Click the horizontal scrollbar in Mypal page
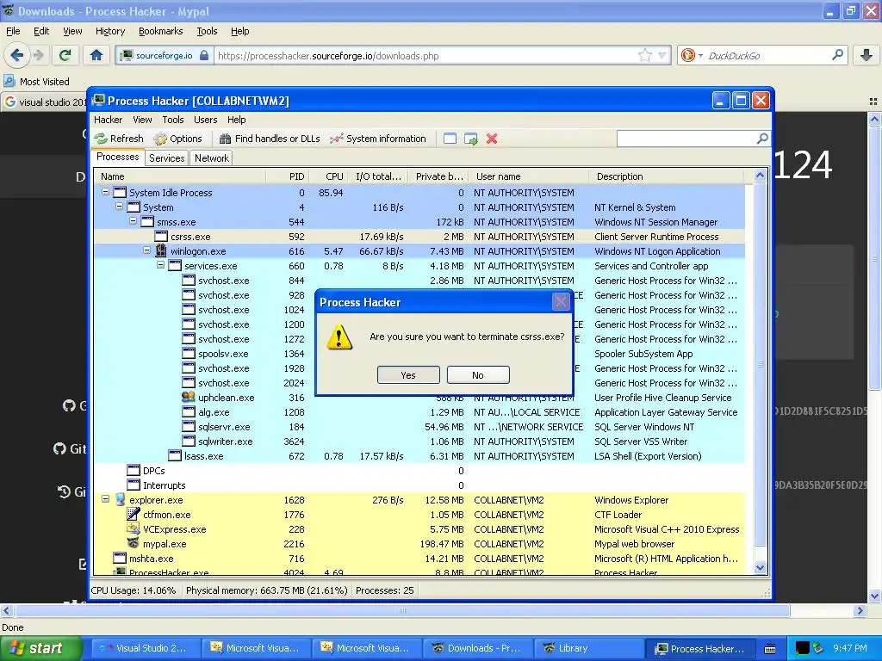This screenshot has height=661, width=882. [402, 610]
